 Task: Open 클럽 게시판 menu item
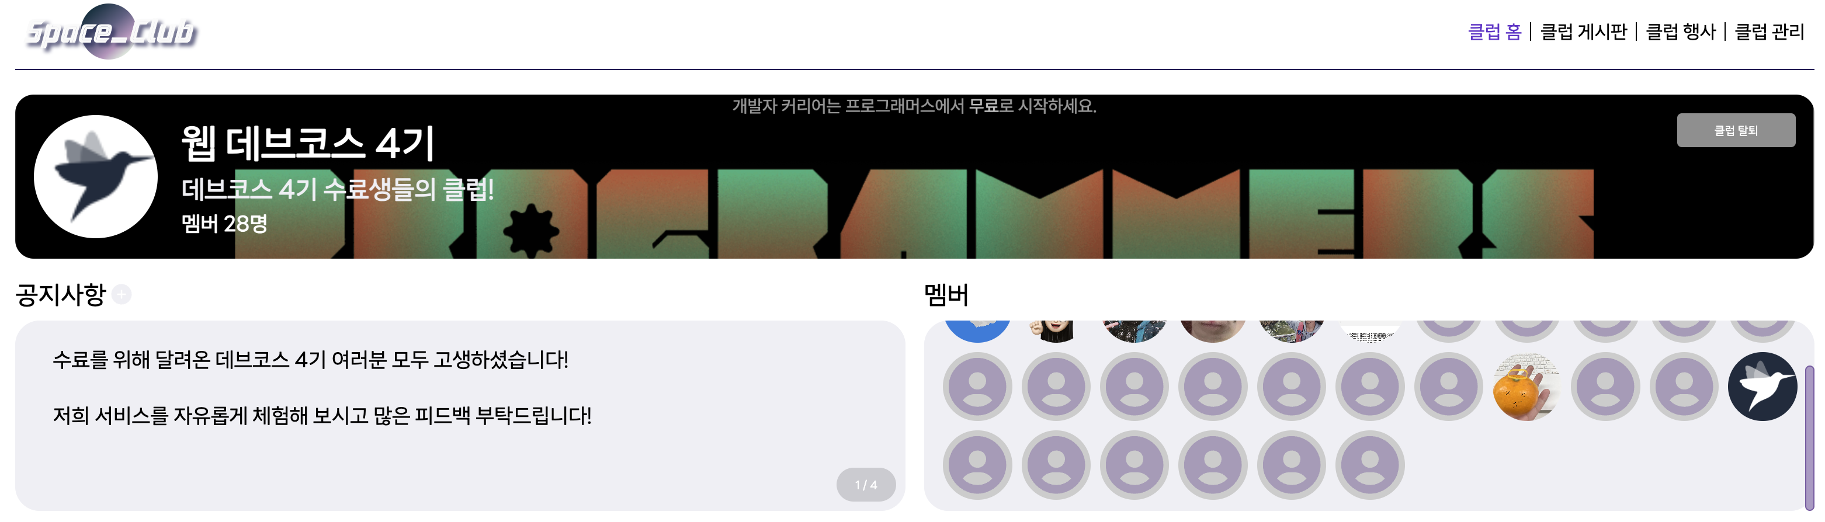click(x=1584, y=32)
